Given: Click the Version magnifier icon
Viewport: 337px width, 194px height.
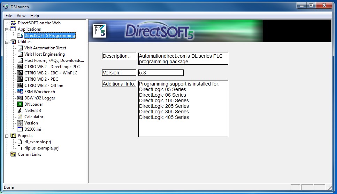Looking at the screenshot, I should pyautogui.click(x=20, y=123).
